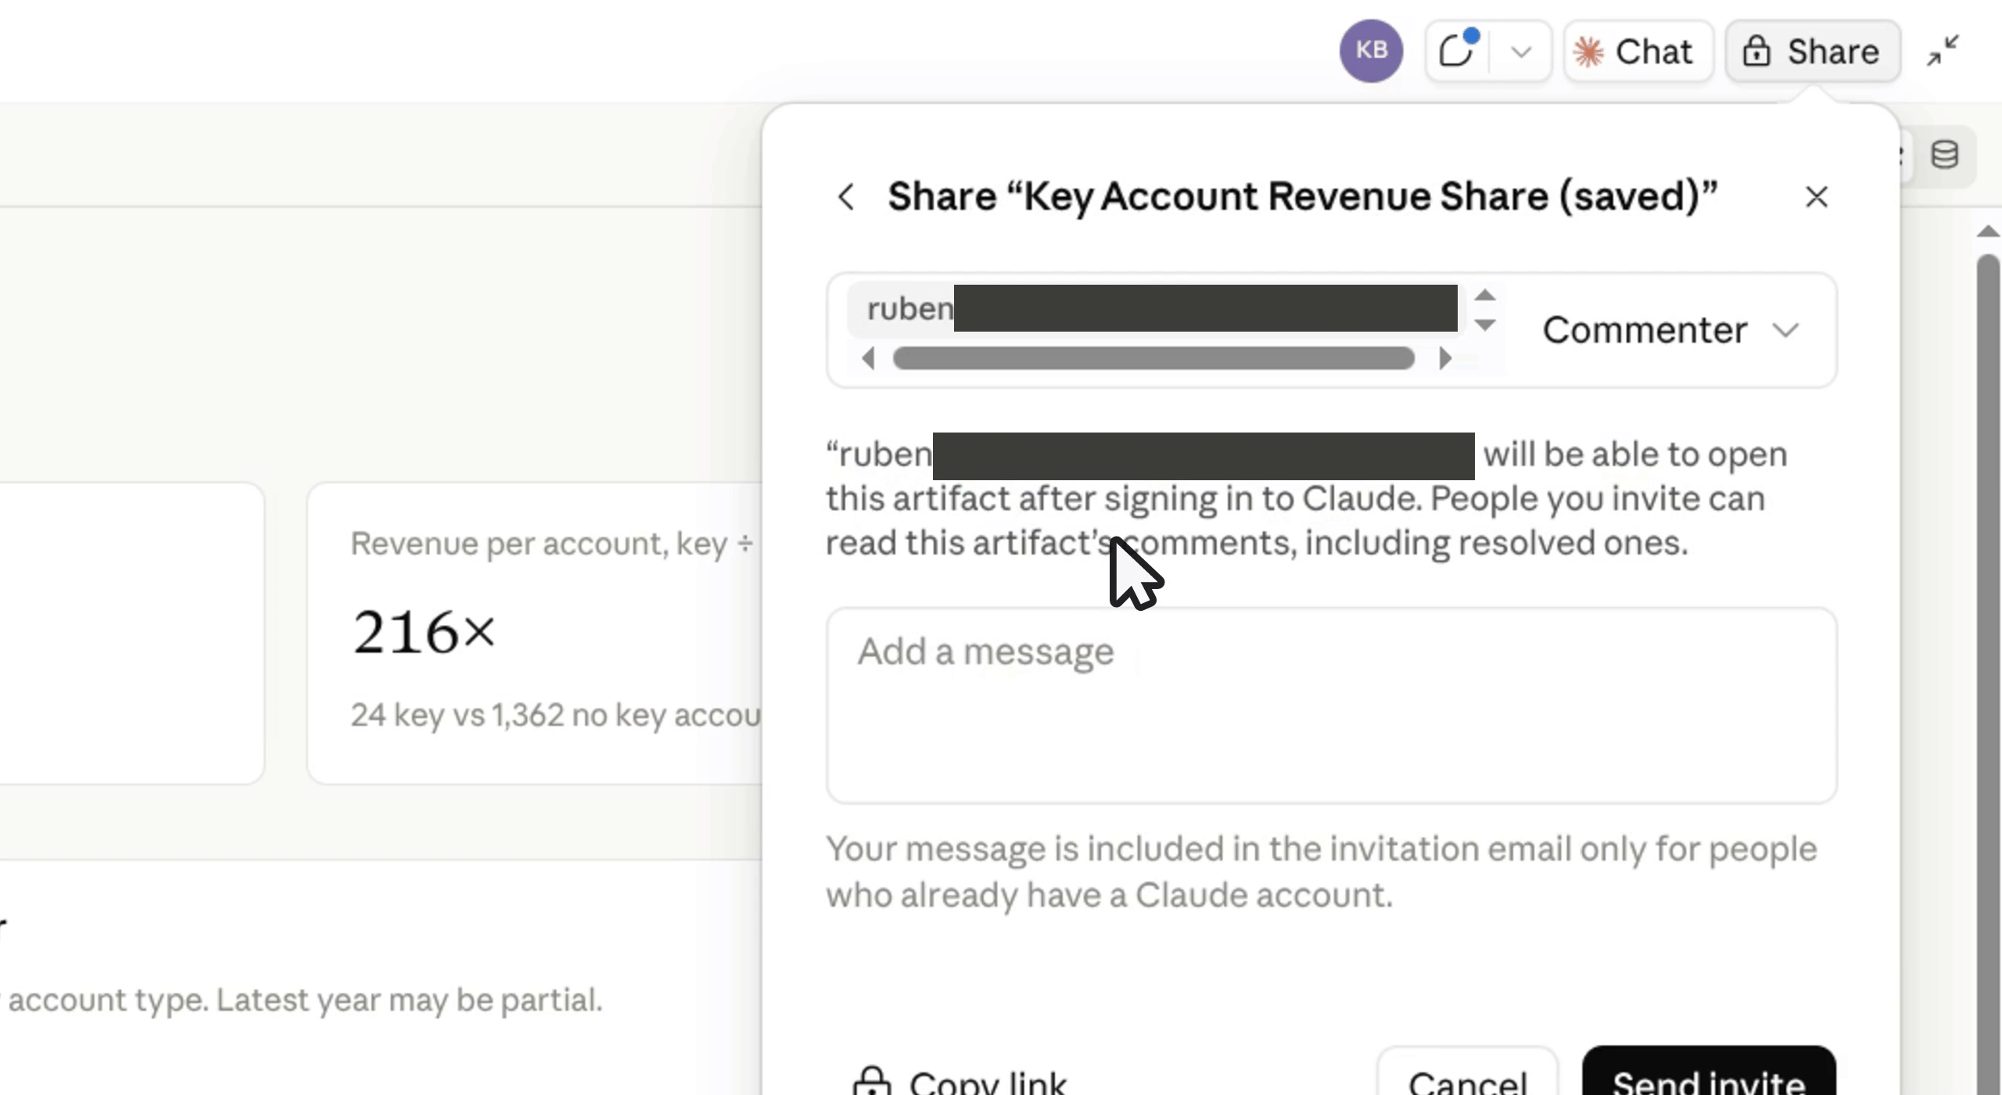Click the horizontal scrollbar's left arrow
Image resolution: width=2002 pixels, height=1095 pixels.
(x=867, y=358)
